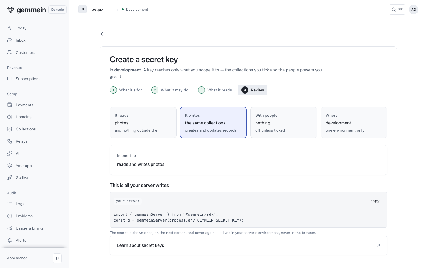Open Go live rocket icon
This screenshot has height=268, width=428.
tap(10, 177)
